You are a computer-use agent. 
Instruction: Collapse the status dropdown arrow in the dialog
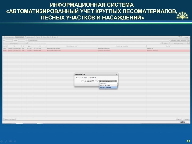(x=116, y=81)
